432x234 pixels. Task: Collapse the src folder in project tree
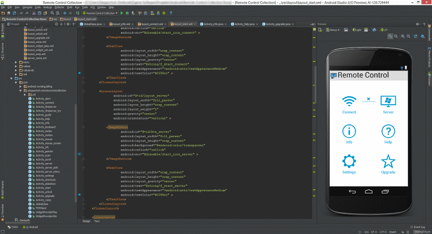click(x=12, y=78)
